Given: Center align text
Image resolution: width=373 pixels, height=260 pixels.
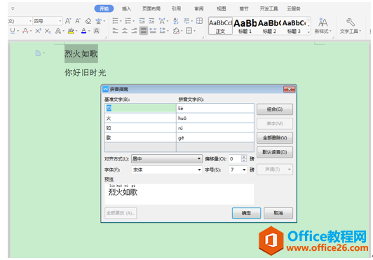Looking at the screenshot, I should [125, 31].
